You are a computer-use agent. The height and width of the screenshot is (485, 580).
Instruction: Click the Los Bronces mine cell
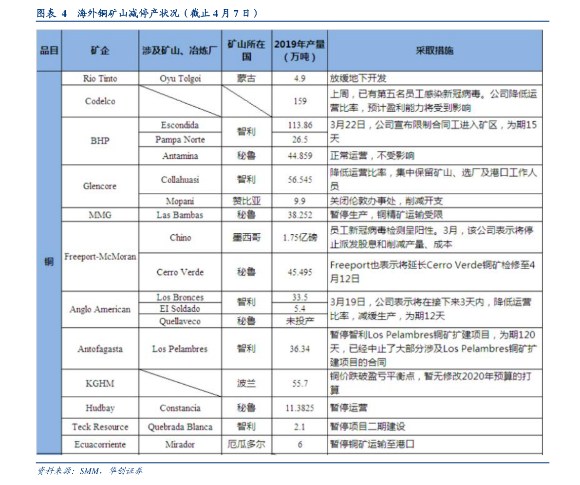point(180,297)
